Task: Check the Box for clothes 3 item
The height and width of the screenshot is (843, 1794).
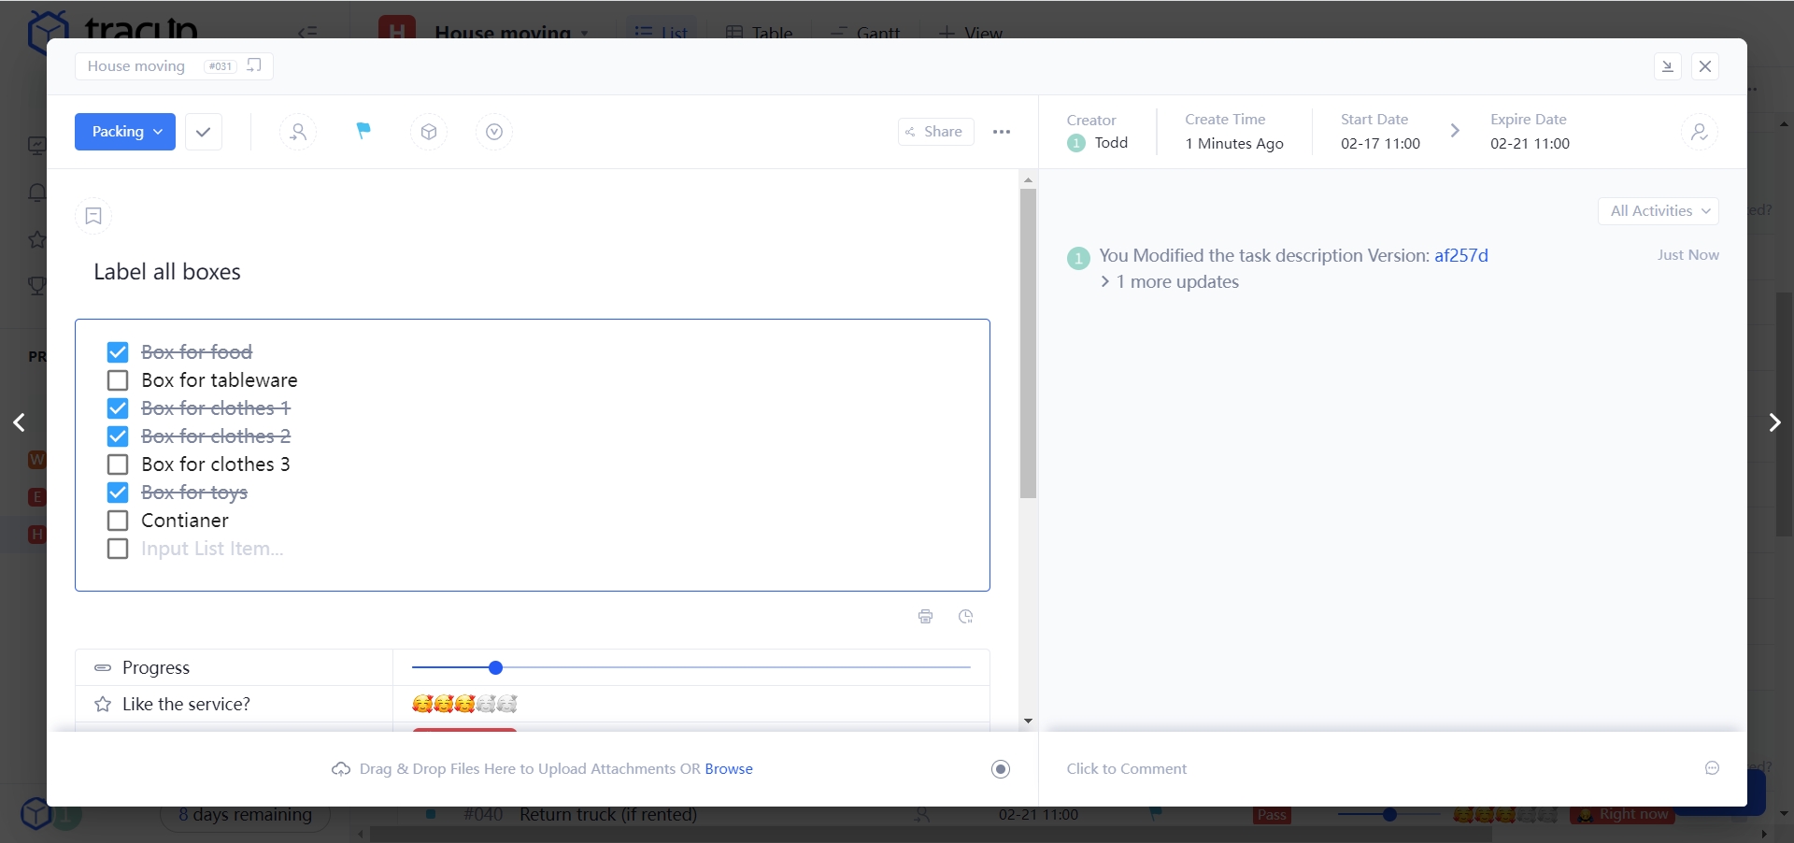Action: coord(118,464)
